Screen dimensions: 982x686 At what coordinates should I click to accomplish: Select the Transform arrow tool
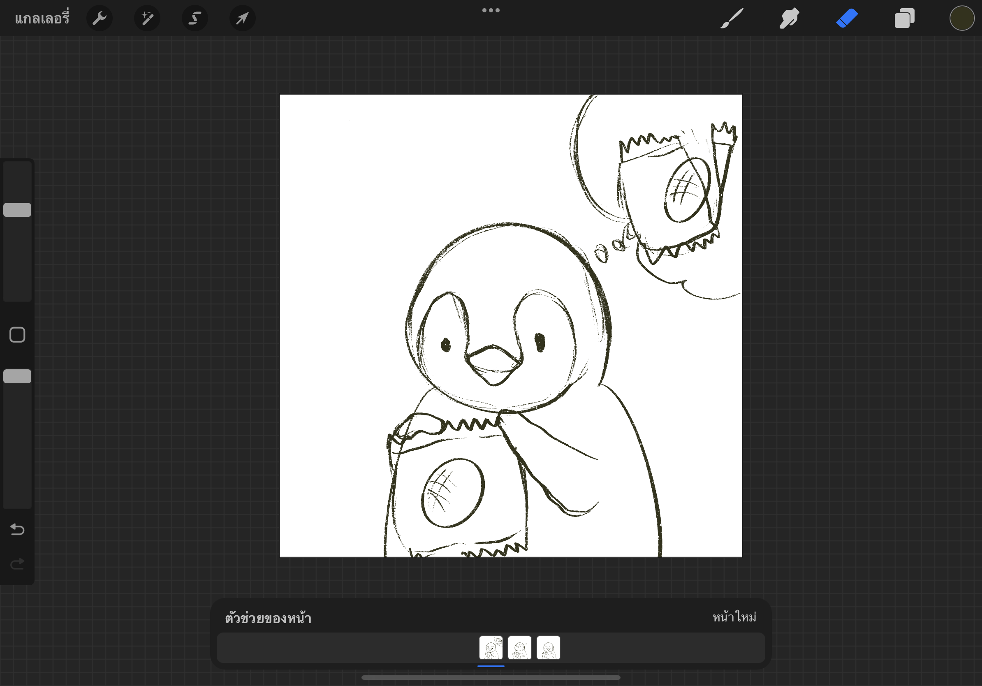[243, 19]
